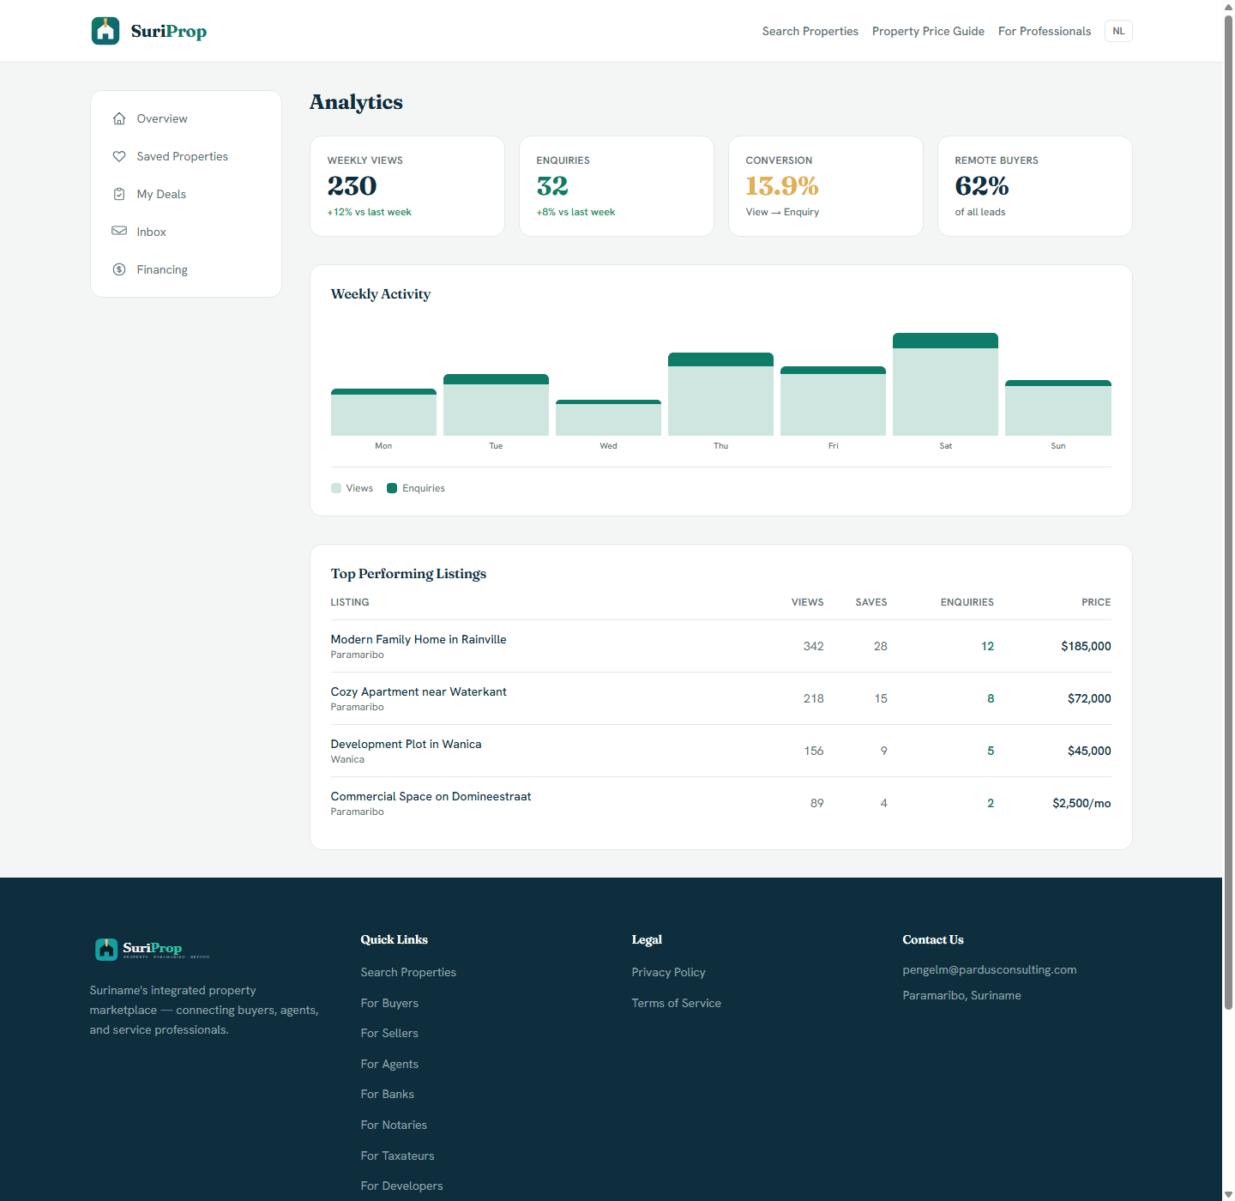This screenshot has height=1201, width=1235.
Task: Click the SuriProp house logo icon in header
Action: point(105,31)
